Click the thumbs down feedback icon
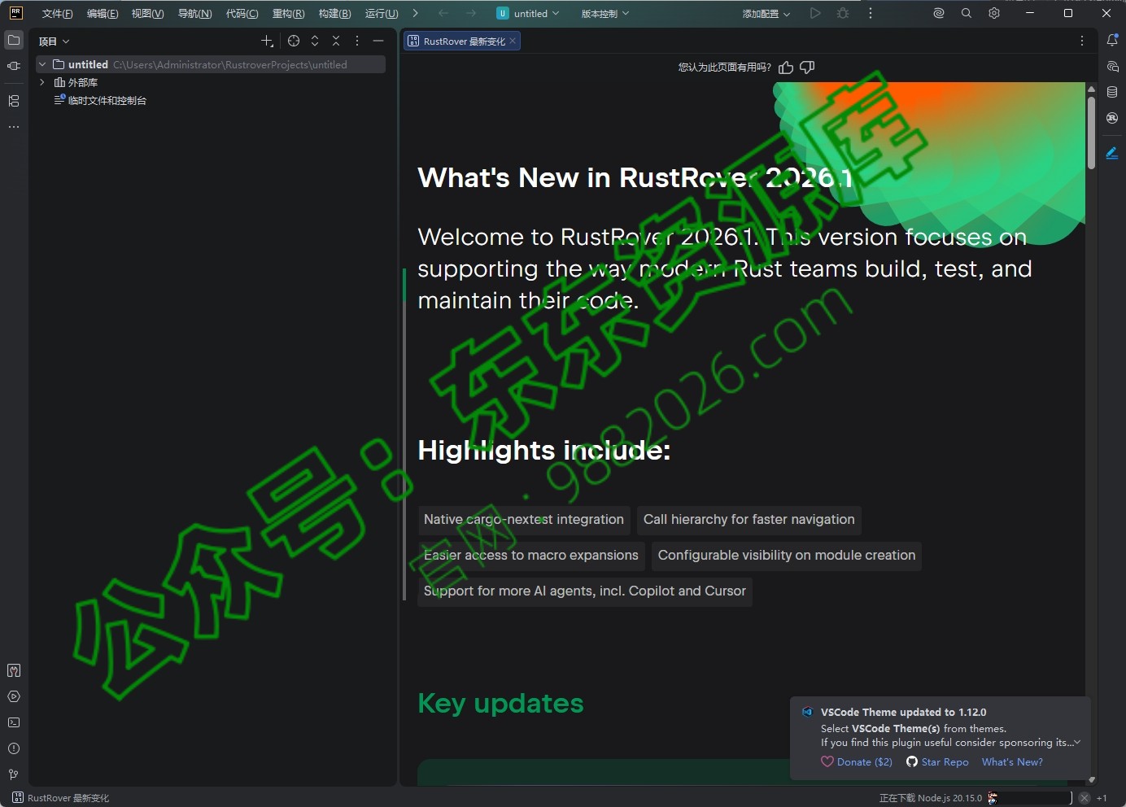This screenshot has height=807, width=1126. click(807, 68)
